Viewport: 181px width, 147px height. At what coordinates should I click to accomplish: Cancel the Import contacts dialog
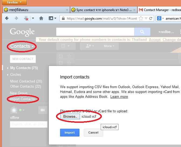(x=93, y=132)
